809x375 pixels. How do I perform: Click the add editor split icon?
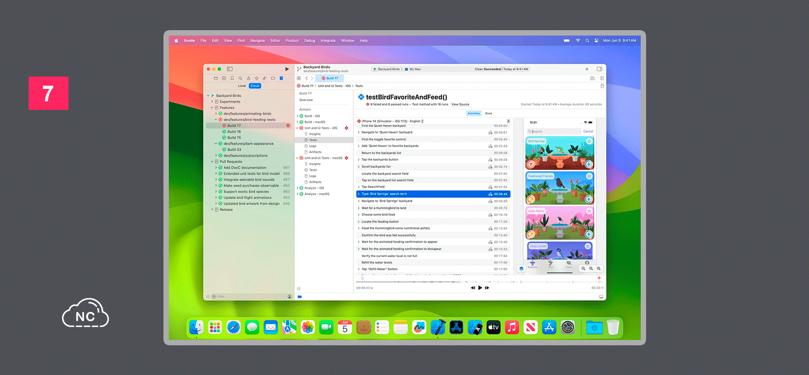click(x=602, y=78)
